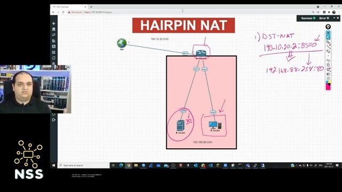Open File Explorer from the taskbar
Image resolution: width=342 pixels, height=192 pixels.
pos(136,165)
